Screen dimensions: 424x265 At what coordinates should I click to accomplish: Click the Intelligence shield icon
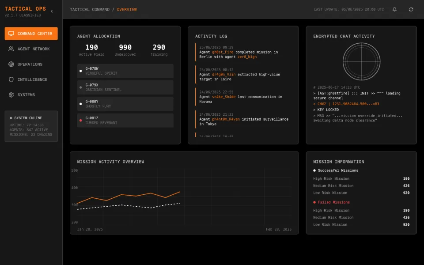(11, 79)
